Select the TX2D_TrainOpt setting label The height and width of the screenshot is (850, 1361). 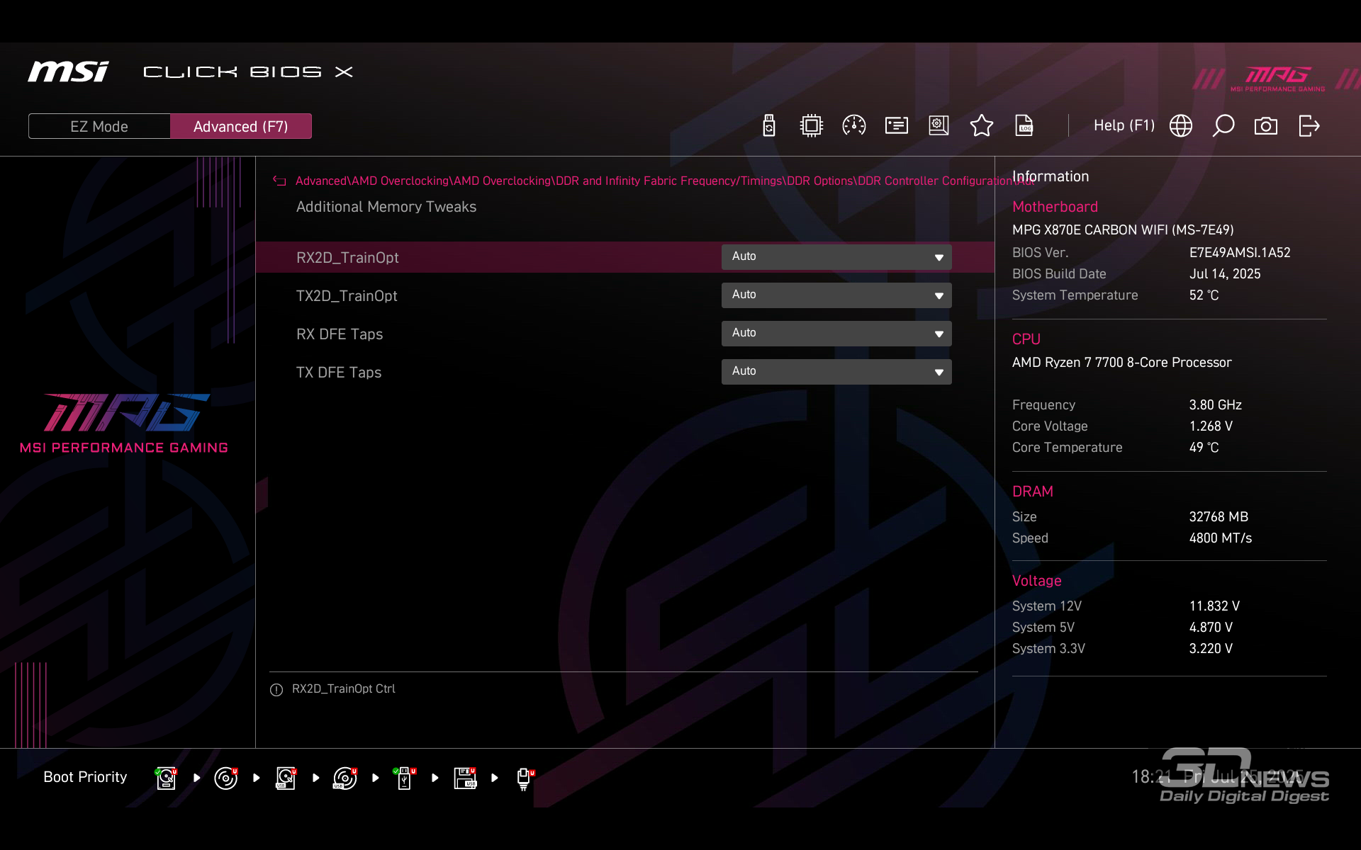click(347, 296)
